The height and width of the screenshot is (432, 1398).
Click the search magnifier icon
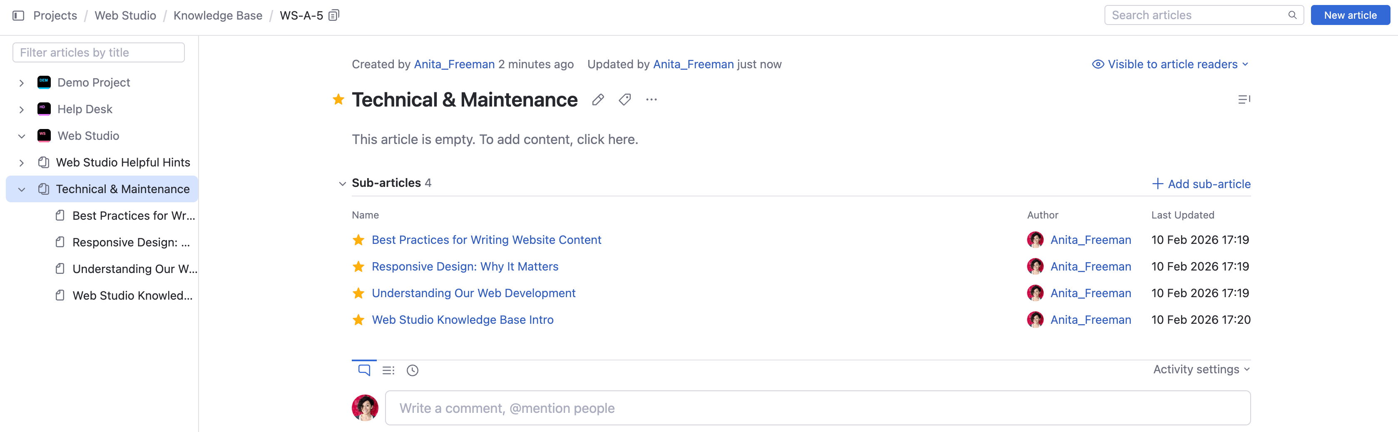click(x=1292, y=15)
